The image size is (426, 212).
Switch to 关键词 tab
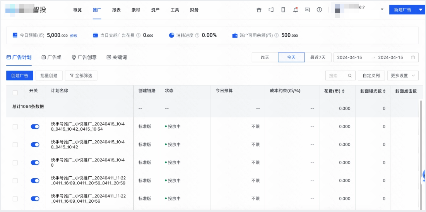117,57
